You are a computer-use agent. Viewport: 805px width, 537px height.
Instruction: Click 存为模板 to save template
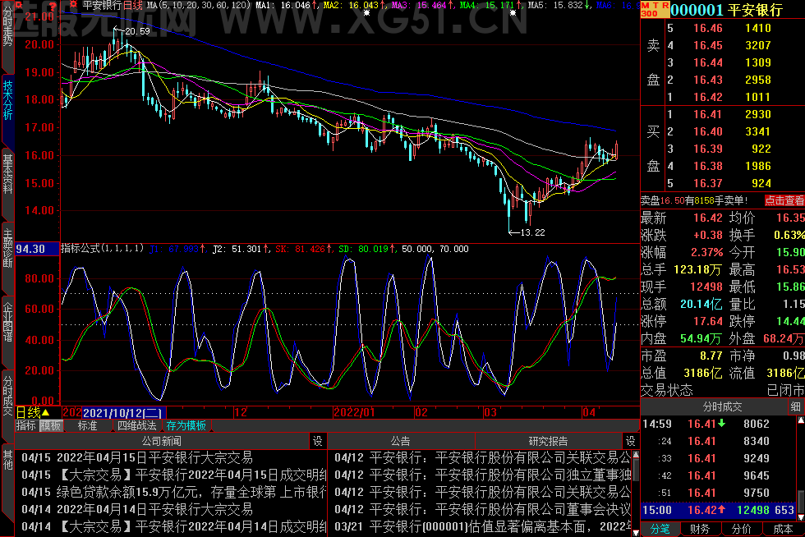pos(186,425)
